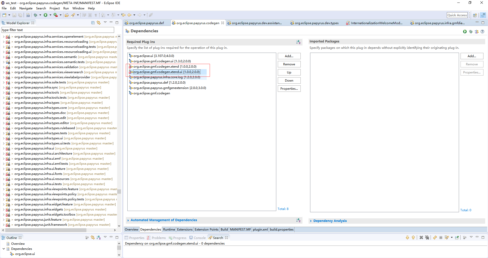The height and width of the screenshot is (258, 488).
Task: Expand the Dependency Analysis section
Action: pos(311,221)
